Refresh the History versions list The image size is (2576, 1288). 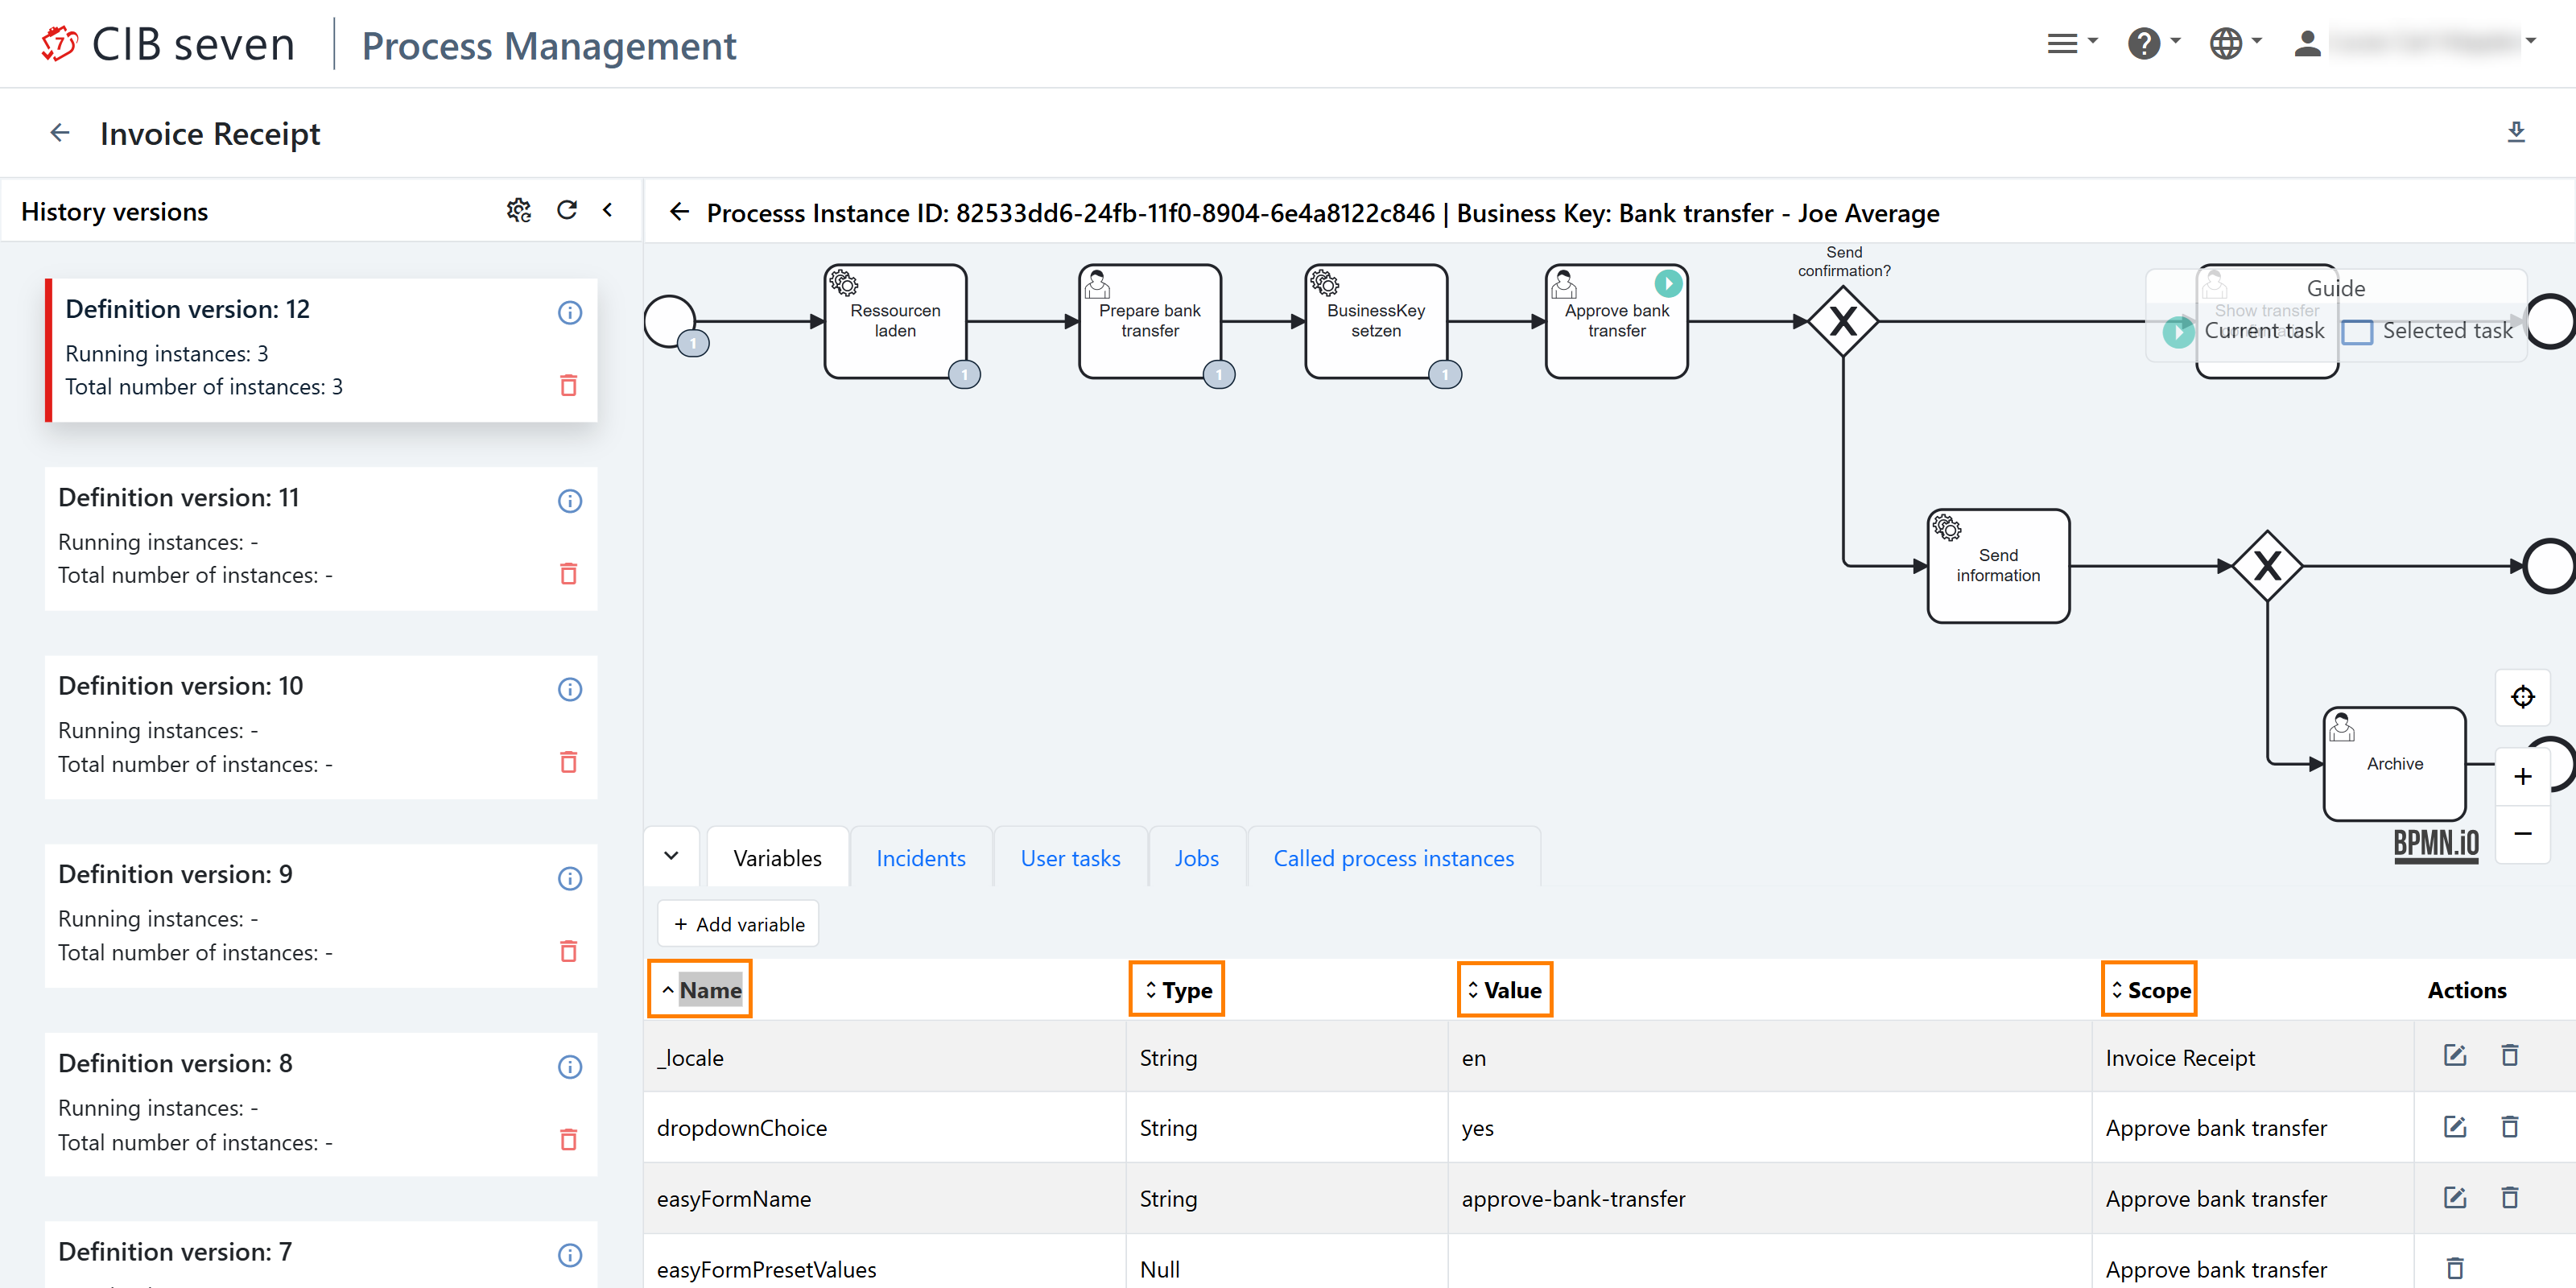point(566,210)
